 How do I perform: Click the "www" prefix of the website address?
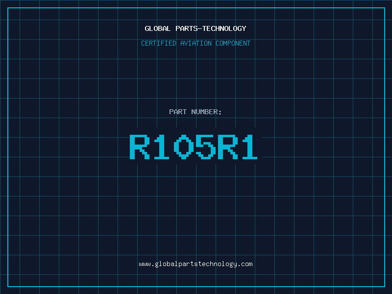click(145, 264)
